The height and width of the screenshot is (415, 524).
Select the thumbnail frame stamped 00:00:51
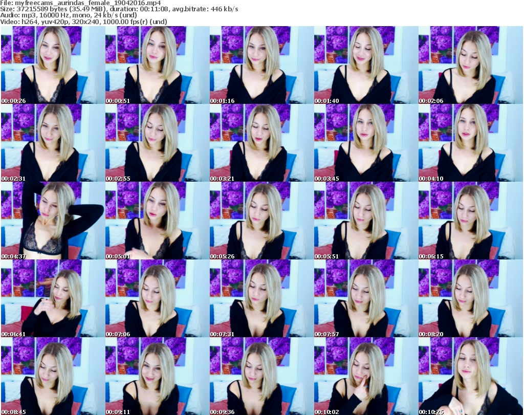(x=158, y=65)
